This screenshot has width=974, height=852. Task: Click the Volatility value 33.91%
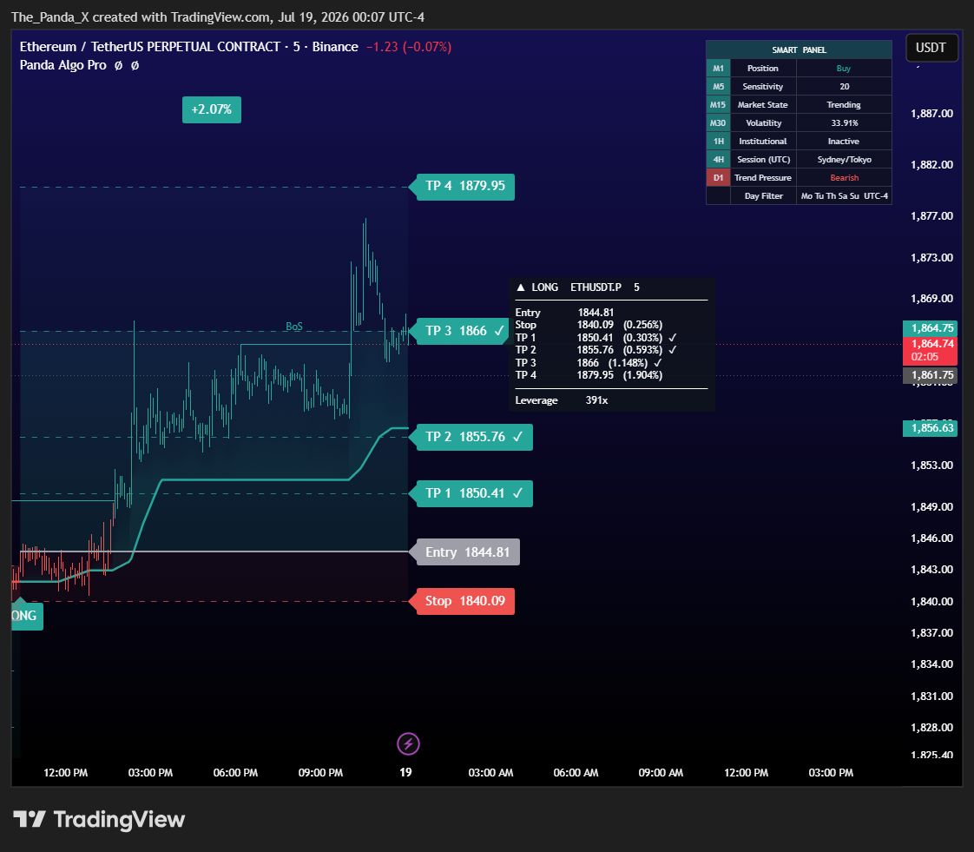point(844,123)
